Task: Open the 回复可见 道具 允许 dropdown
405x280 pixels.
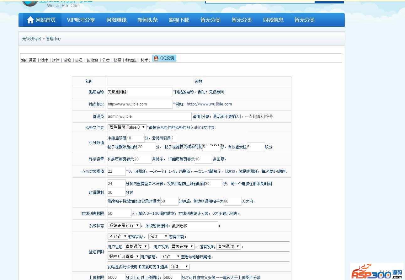Action: pos(179,267)
